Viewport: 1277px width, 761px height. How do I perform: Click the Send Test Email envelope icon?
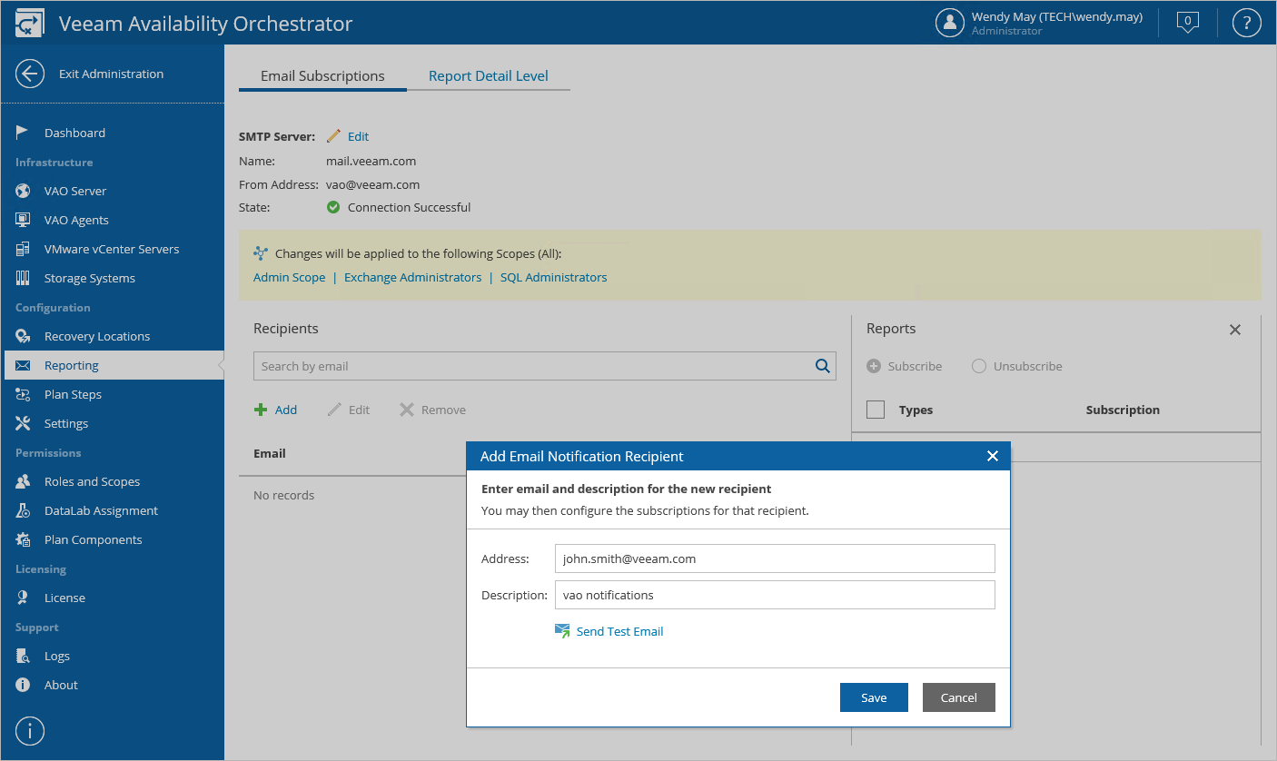562,631
